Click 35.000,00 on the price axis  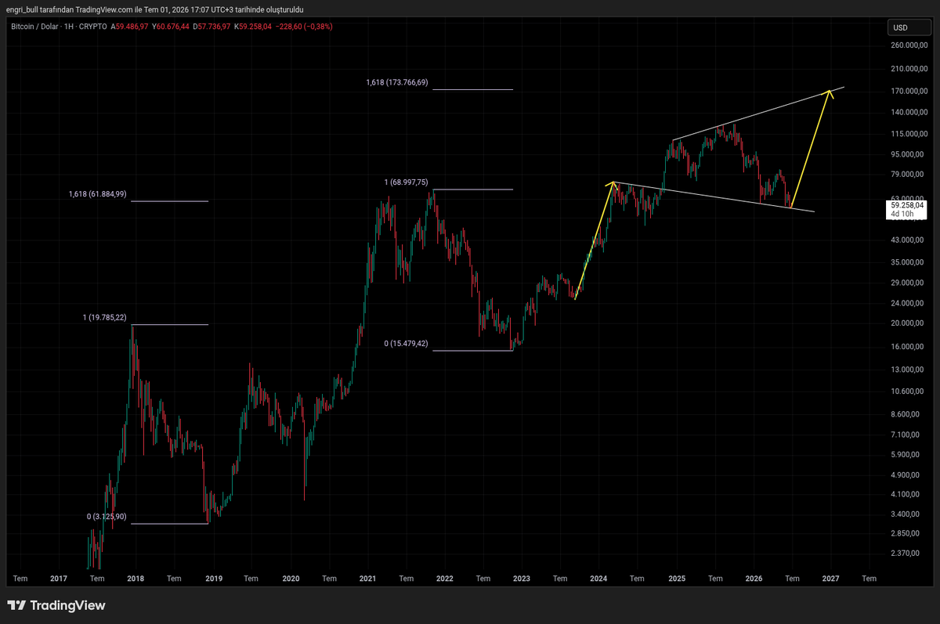pyautogui.click(x=909, y=262)
